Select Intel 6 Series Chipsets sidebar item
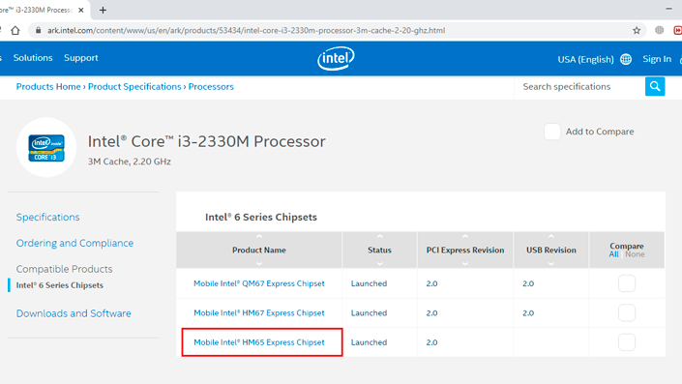Screen dimensions: 682x384 [x=60, y=285]
